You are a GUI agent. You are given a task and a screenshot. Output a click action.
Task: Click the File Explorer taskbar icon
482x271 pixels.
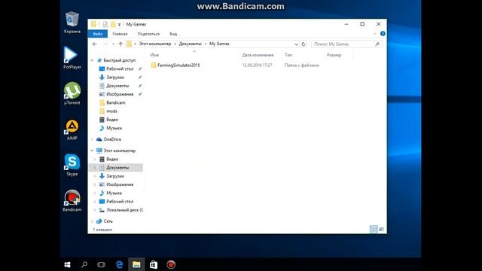[x=136, y=264]
